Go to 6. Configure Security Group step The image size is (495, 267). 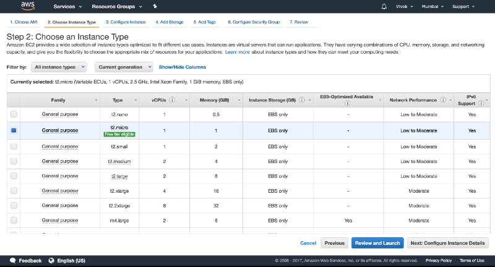(254, 22)
